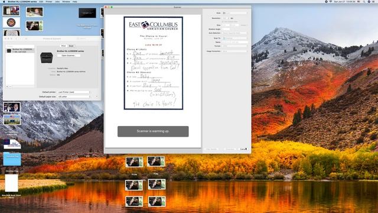The height and width of the screenshot is (213, 378).
Task: Open the Printer menu
Action: [x=49, y=1]
